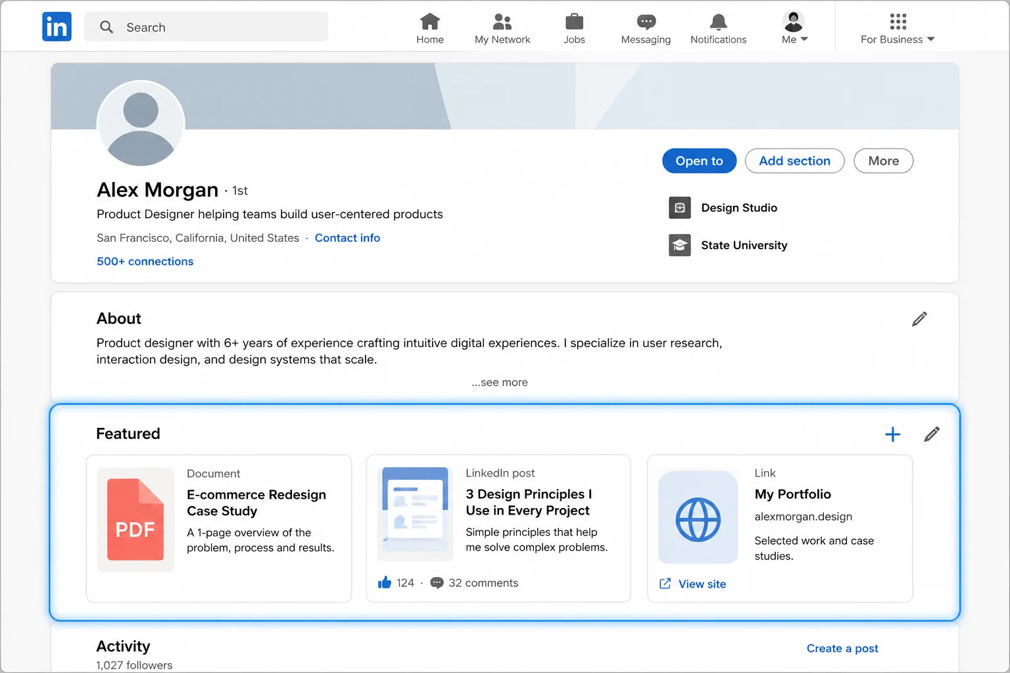
Task: Open the State University link
Action: [x=744, y=245]
